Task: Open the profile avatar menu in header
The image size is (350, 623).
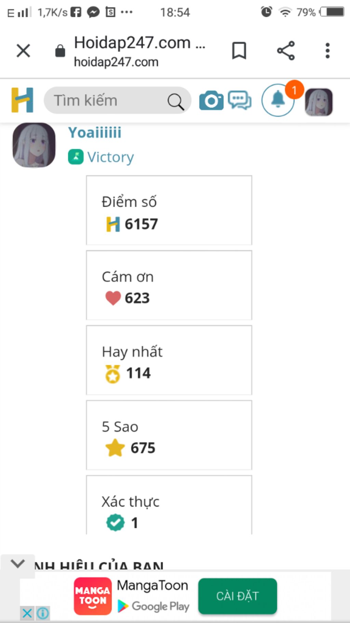Action: 319,102
